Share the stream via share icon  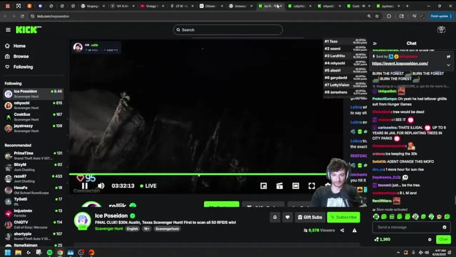tap(342, 231)
